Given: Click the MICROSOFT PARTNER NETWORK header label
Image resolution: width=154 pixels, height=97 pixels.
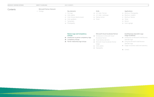Looking at the screenshot, I should click(x=15, y=5).
